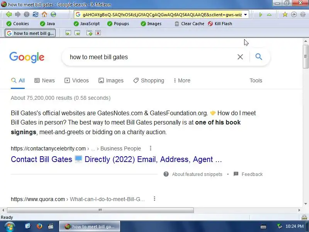Click the grey forward arrow button

[18, 14]
